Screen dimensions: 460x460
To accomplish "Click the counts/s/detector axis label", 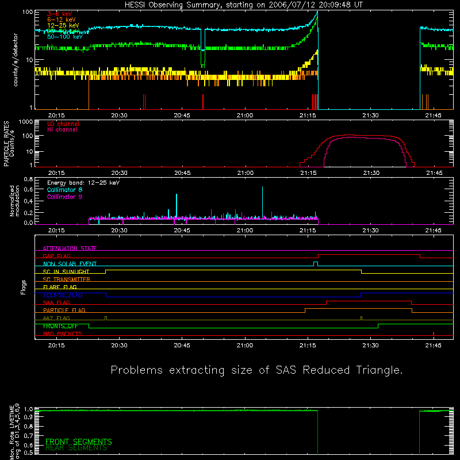I will pyautogui.click(x=16, y=60).
